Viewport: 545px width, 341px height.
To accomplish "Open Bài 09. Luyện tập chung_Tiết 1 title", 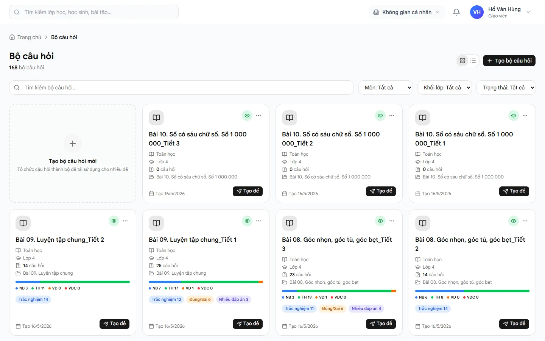I will [x=193, y=239].
